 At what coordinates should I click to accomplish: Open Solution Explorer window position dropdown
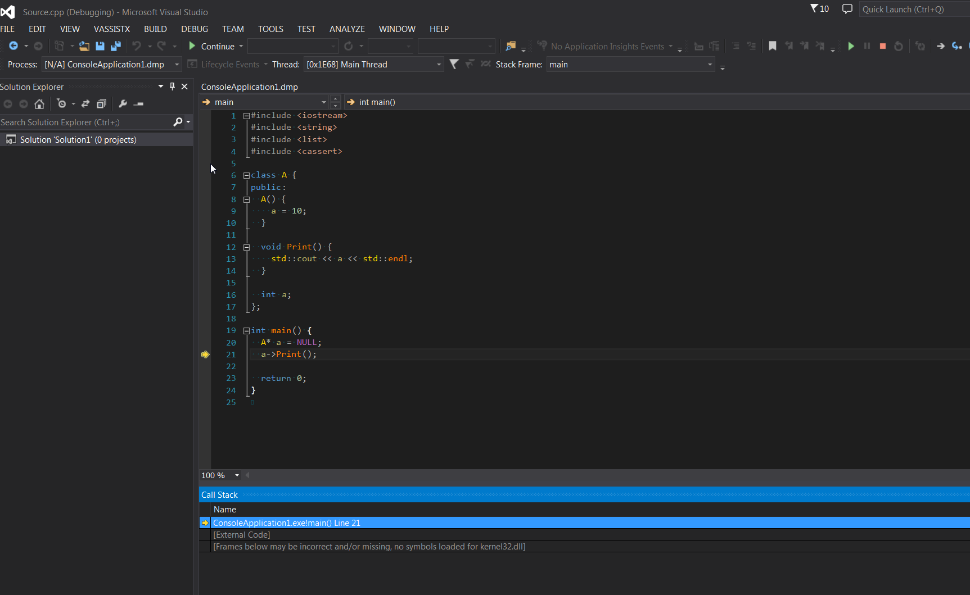161,87
